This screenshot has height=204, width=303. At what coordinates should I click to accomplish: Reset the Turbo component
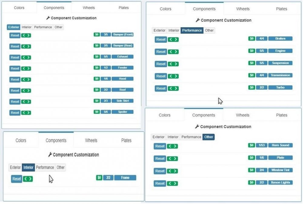pos(161,88)
